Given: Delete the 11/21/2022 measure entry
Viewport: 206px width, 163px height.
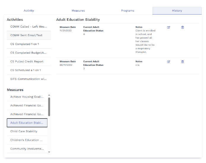Looking at the screenshot, I should point(183,28).
